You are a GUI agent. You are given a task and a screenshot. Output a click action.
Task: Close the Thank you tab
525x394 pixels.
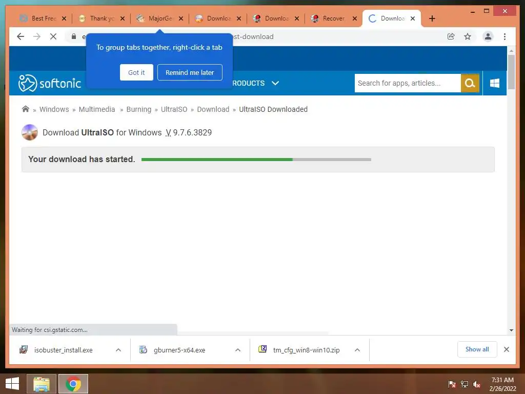123,18
